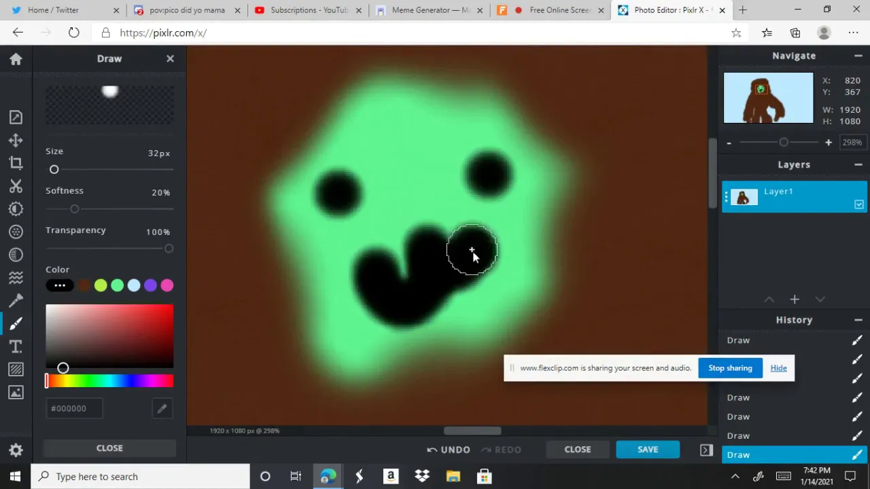Close the Draw panel with X
The width and height of the screenshot is (870, 489).
(x=170, y=59)
